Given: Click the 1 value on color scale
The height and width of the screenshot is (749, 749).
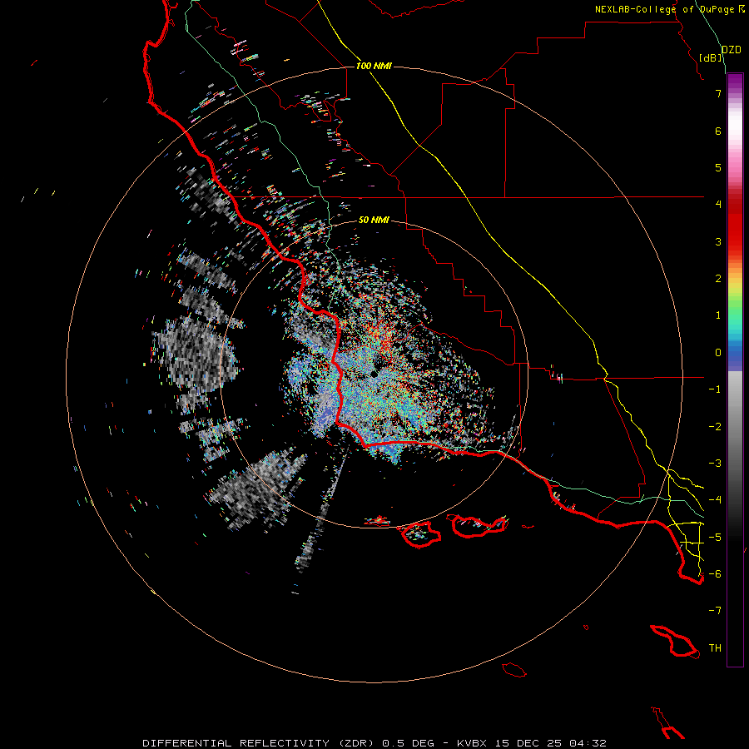Looking at the screenshot, I should pyautogui.click(x=718, y=315).
